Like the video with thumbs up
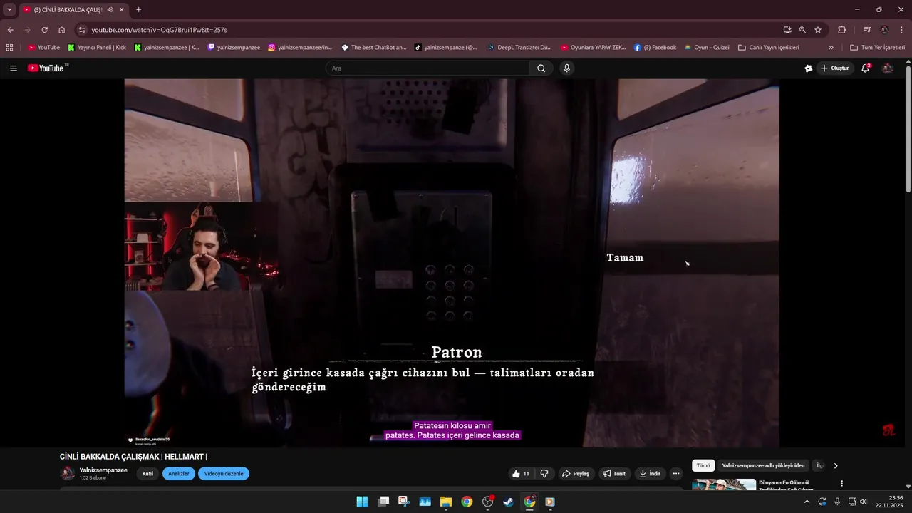912x513 pixels. click(521, 474)
